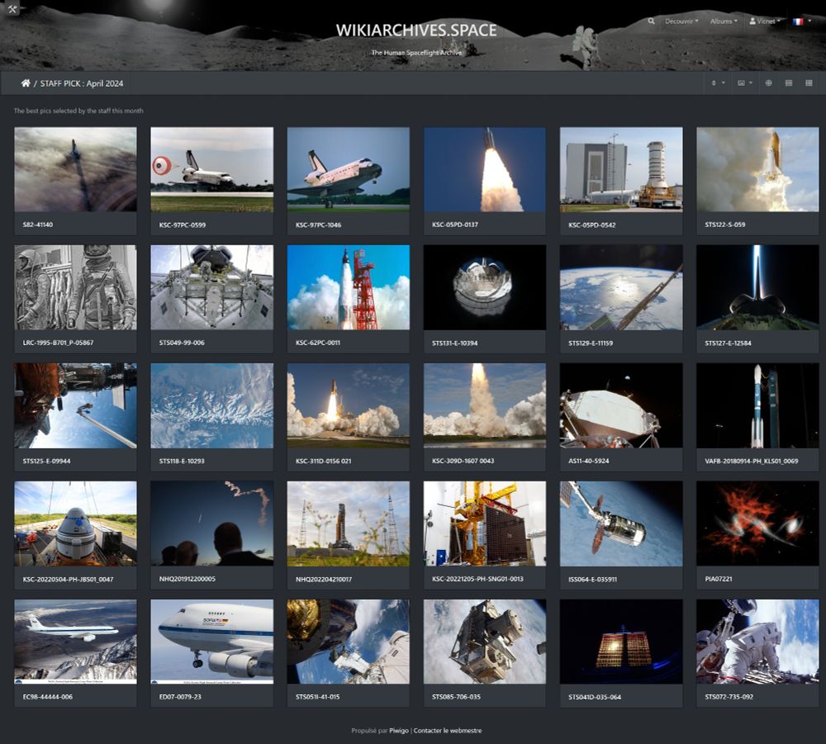Click the STAFF PICK : April 2024 breadcrumb
Image resolution: width=826 pixels, height=744 pixels.
(x=82, y=83)
